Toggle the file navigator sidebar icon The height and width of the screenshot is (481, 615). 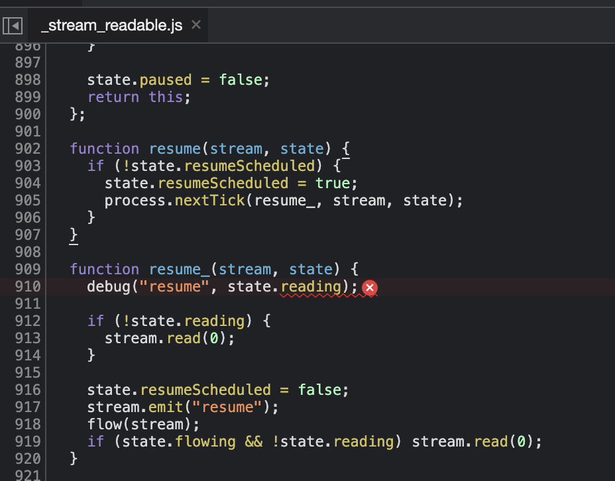(x=13, y=26)
